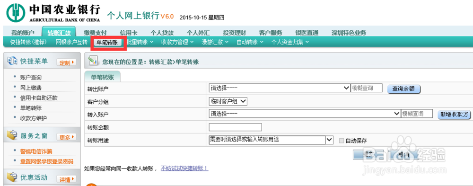473x186 pixels.
Task: Open 更多 in the 服务之窗 panel
Action: click(66, 137)
